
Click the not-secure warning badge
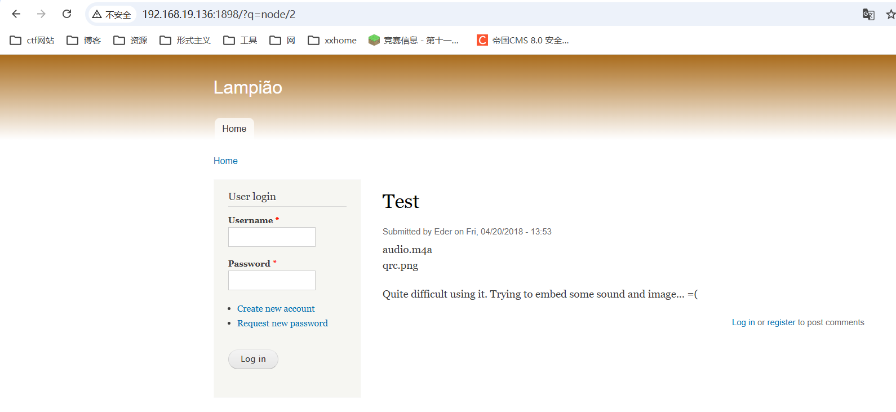[112, 15]
